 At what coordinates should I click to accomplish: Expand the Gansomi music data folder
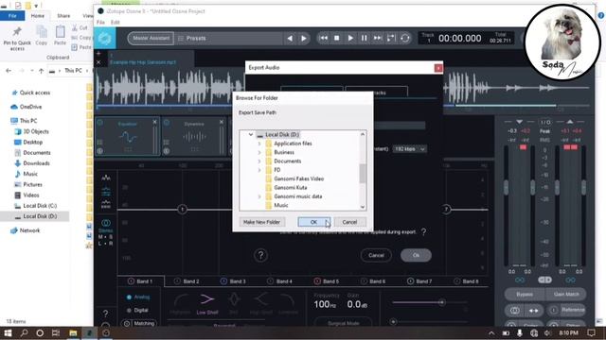point(259,196)
